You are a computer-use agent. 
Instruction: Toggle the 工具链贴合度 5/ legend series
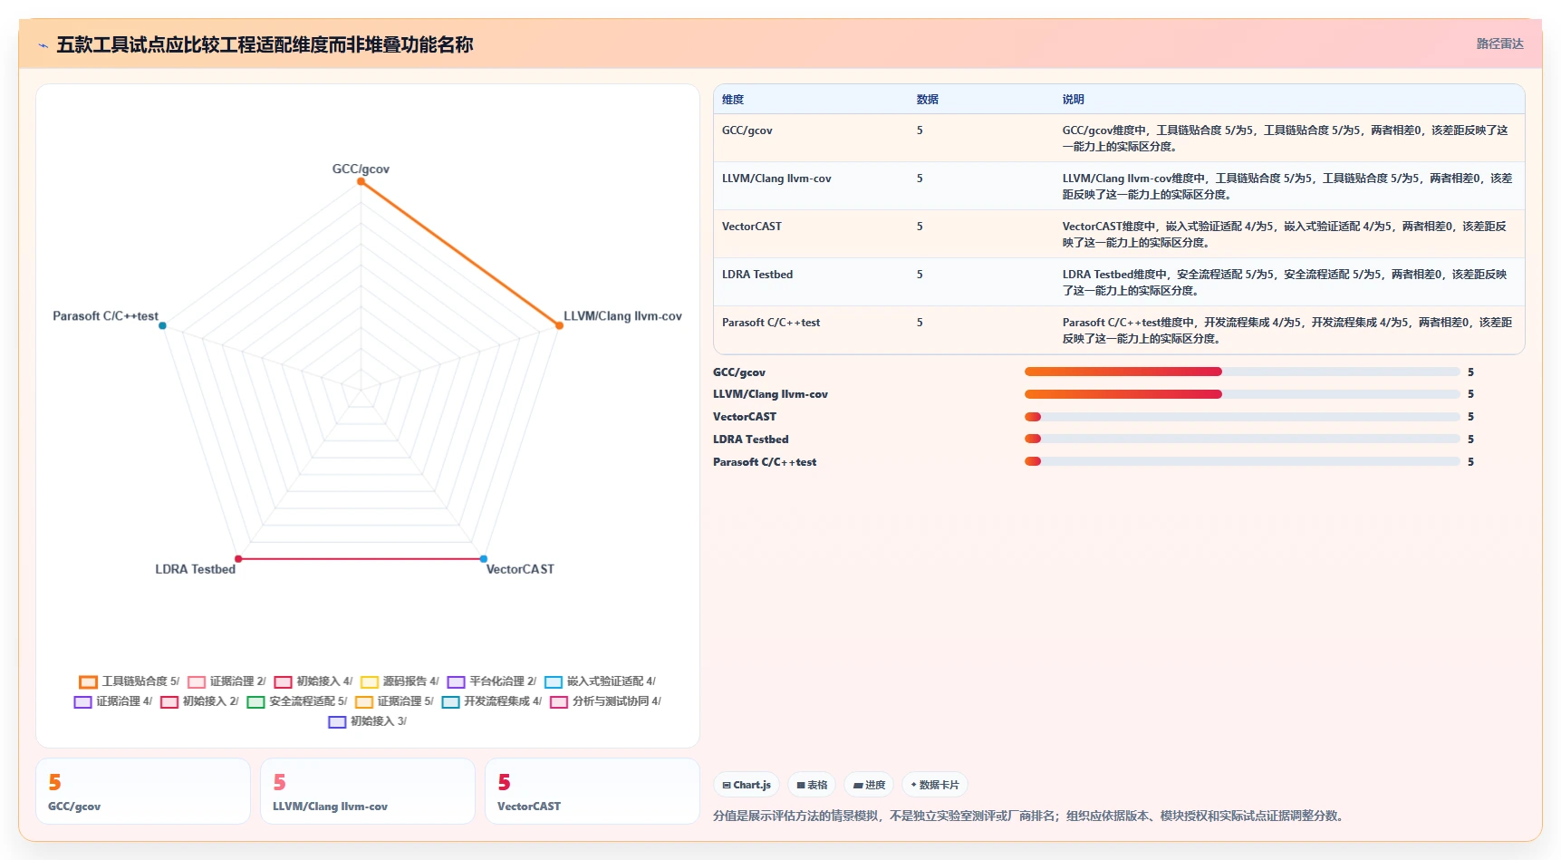coord(130,681)
